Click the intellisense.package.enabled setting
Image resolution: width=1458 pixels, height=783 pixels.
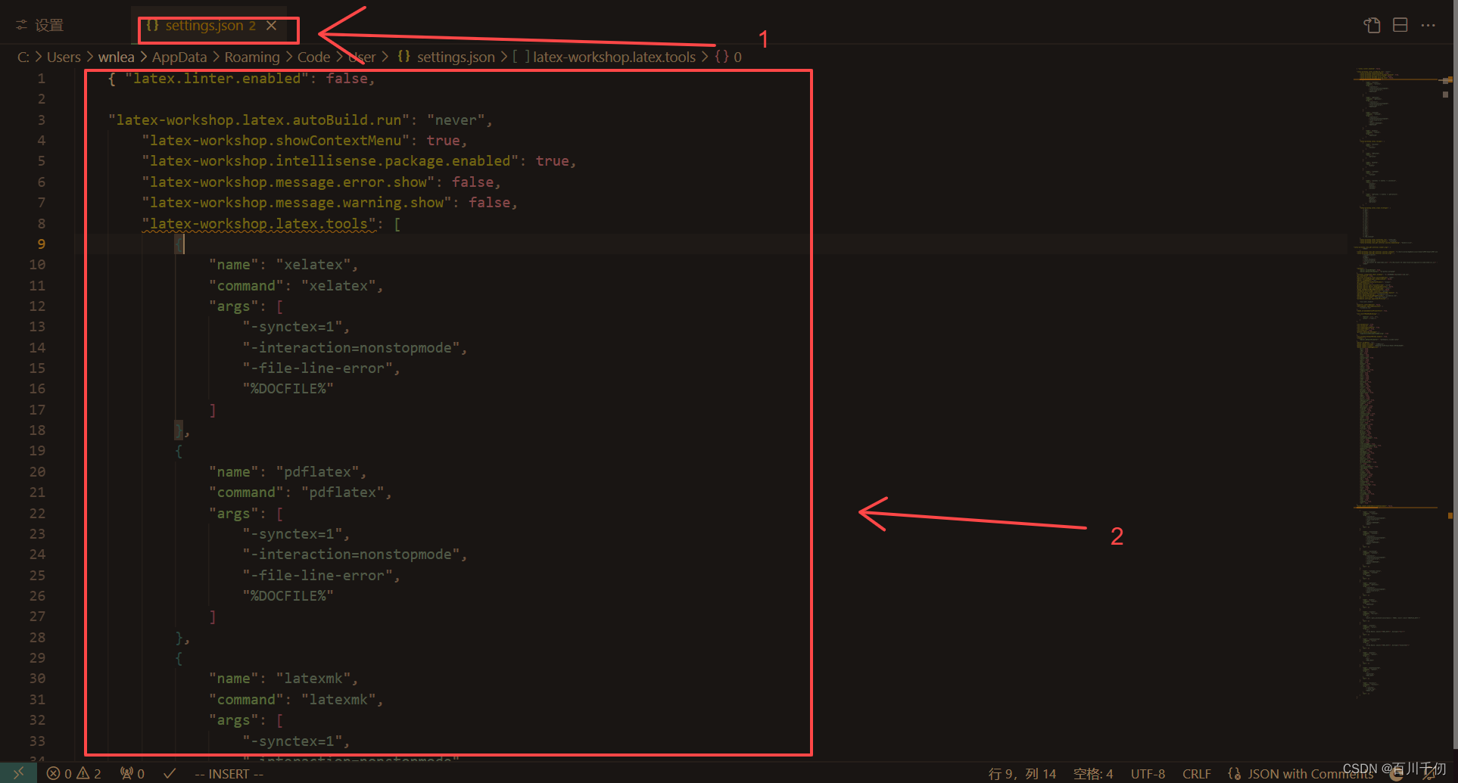(330, 161)
